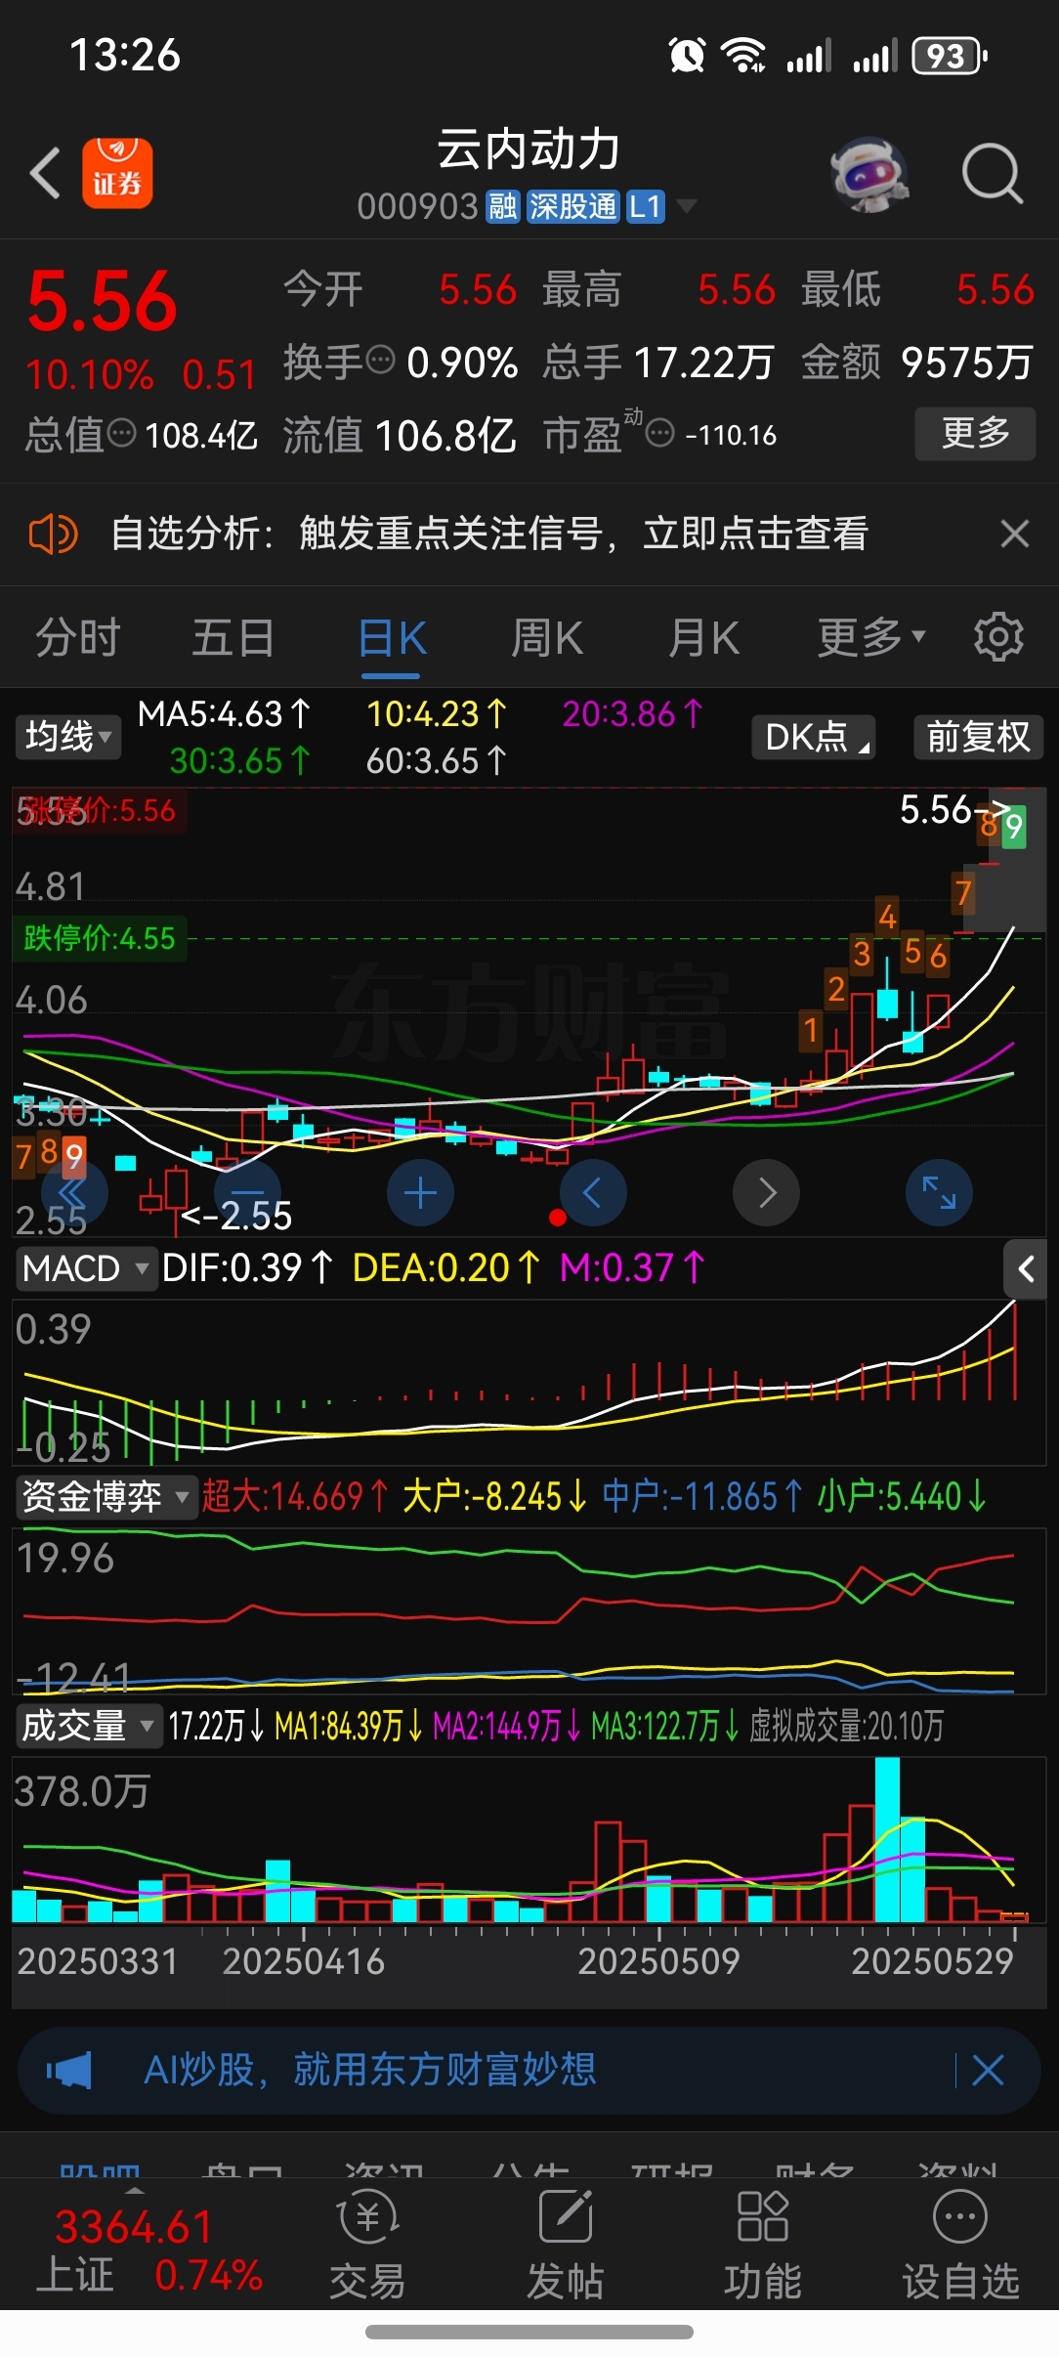Tap 设自选 to add to watchlist
The image size is (1059, 2357).
pyautogui.click(x=961, y=2244)
